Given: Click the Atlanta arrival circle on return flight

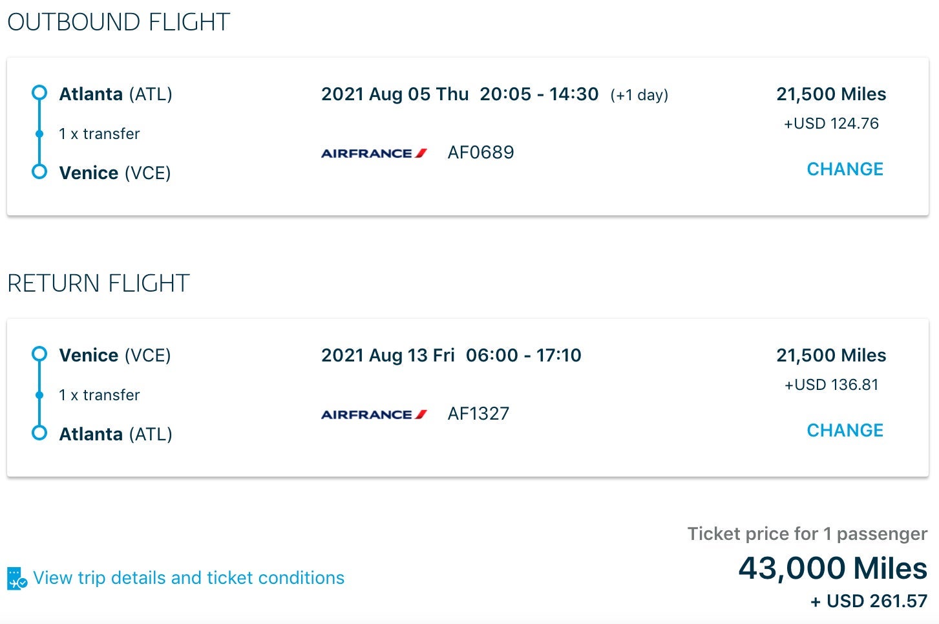Looking at the screenshot, I should pyautogui.click(x=40, y=434).
